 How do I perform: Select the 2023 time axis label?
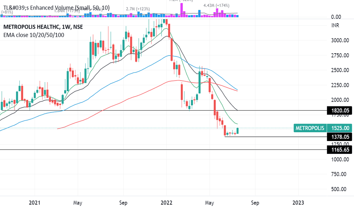click(298, 203)
